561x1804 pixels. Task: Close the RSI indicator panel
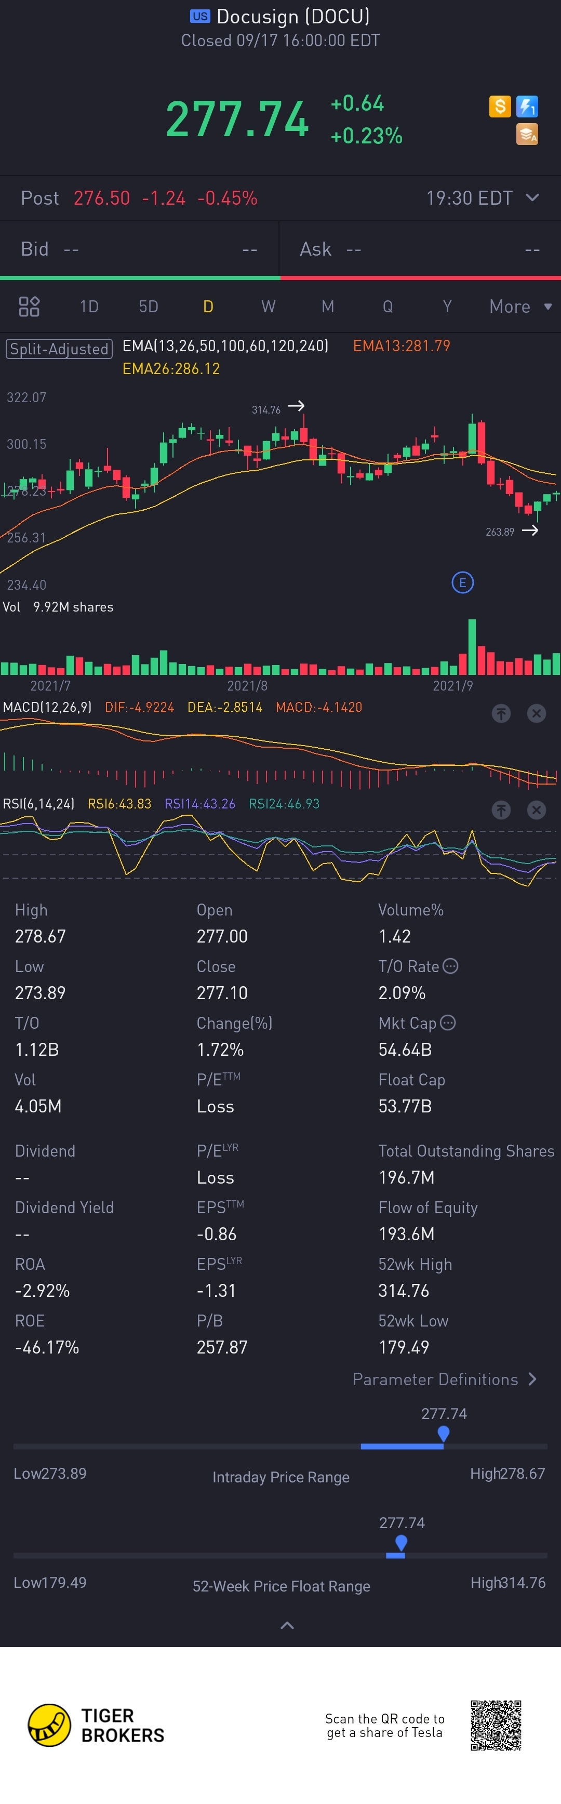click(537, 810)
